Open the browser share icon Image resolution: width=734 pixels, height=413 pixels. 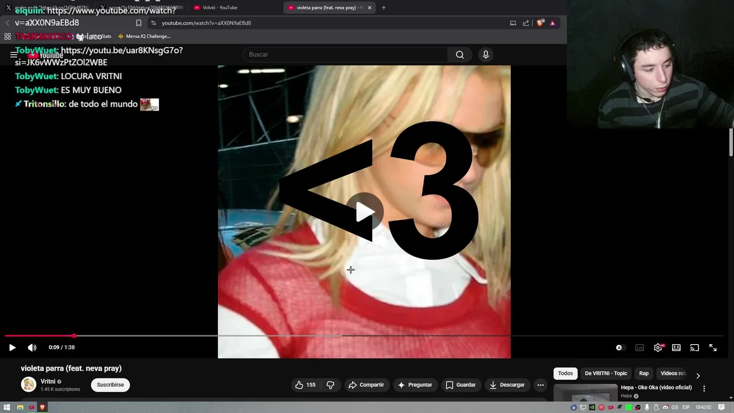tap(526, 23)
